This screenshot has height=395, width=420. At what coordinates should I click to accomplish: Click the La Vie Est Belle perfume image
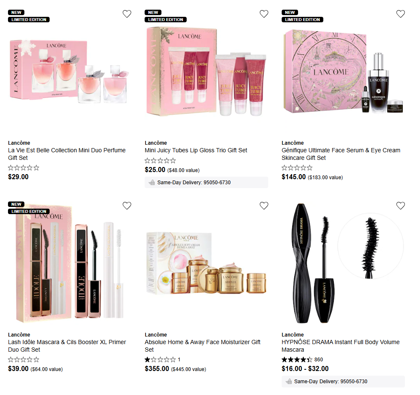coord(69,71)
